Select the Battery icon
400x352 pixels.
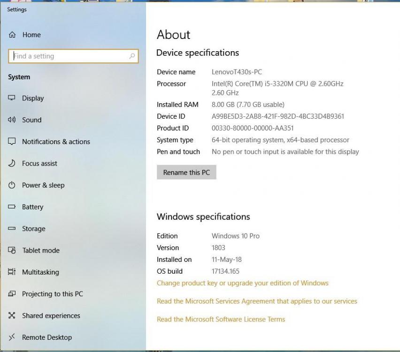pos(12,207)
